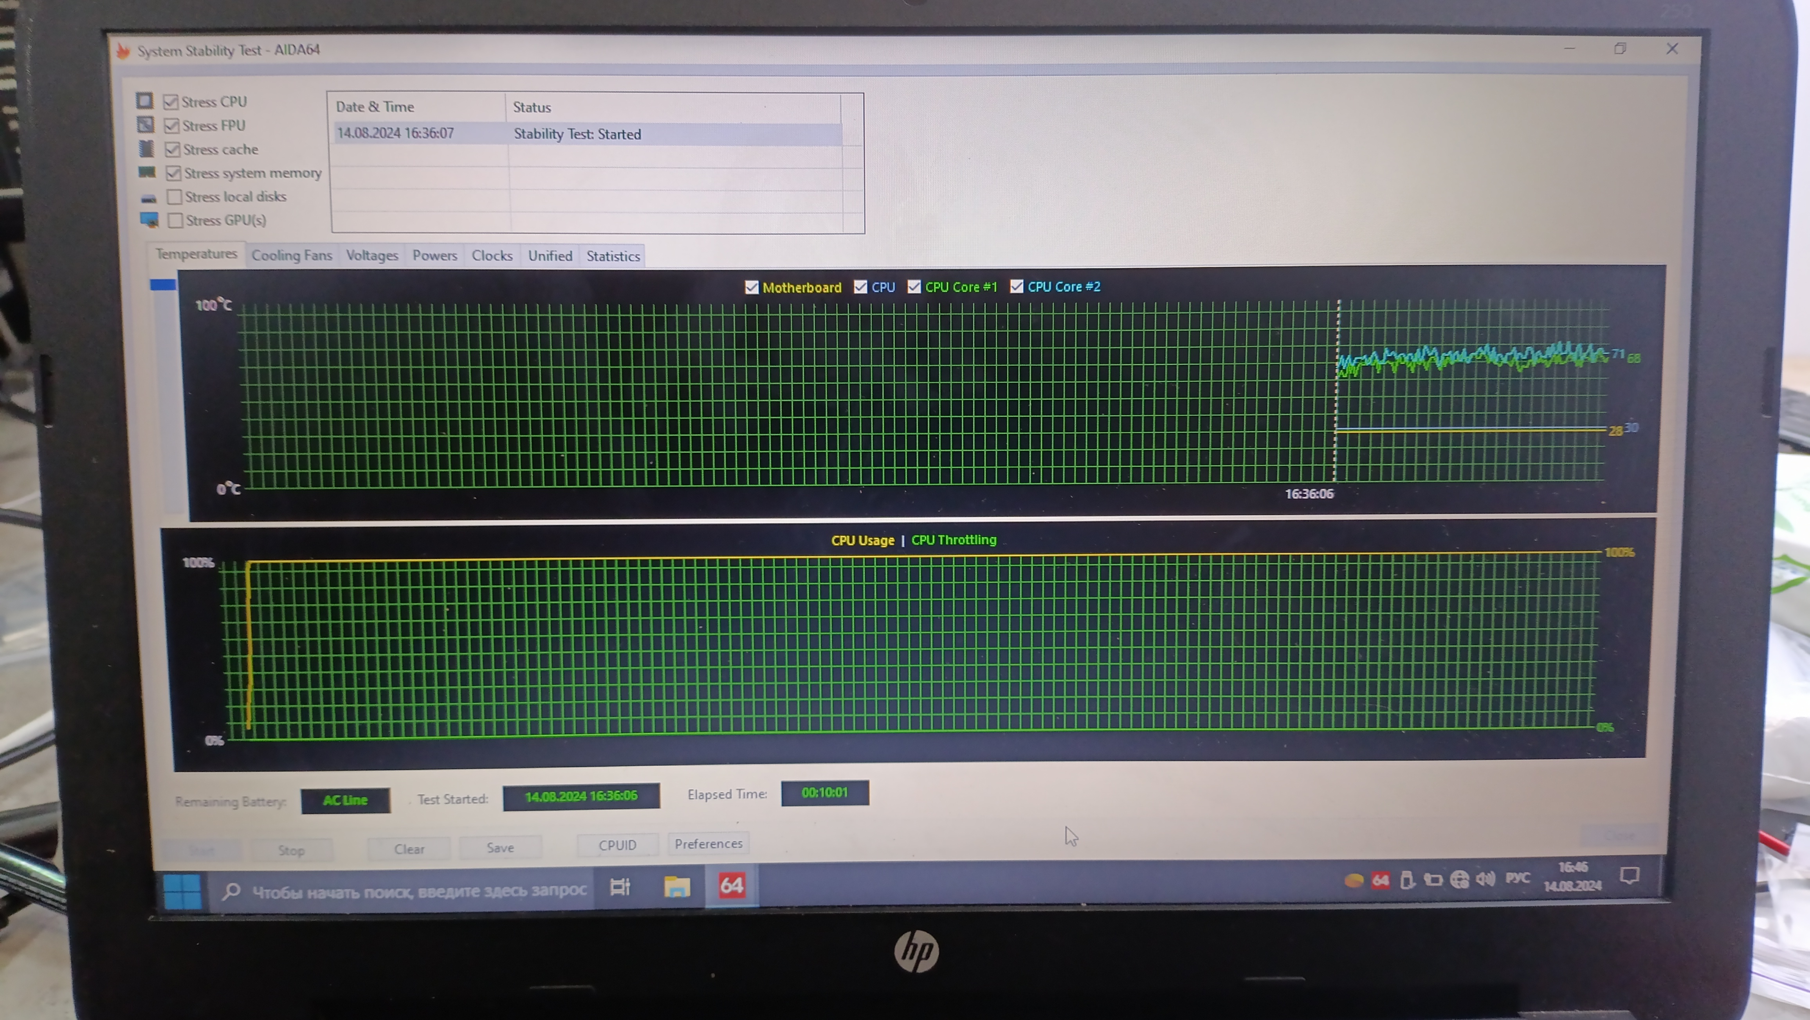This screenshot has width=1810, height=1020.
Task: Open Preferences
Action: click(708, 843)
